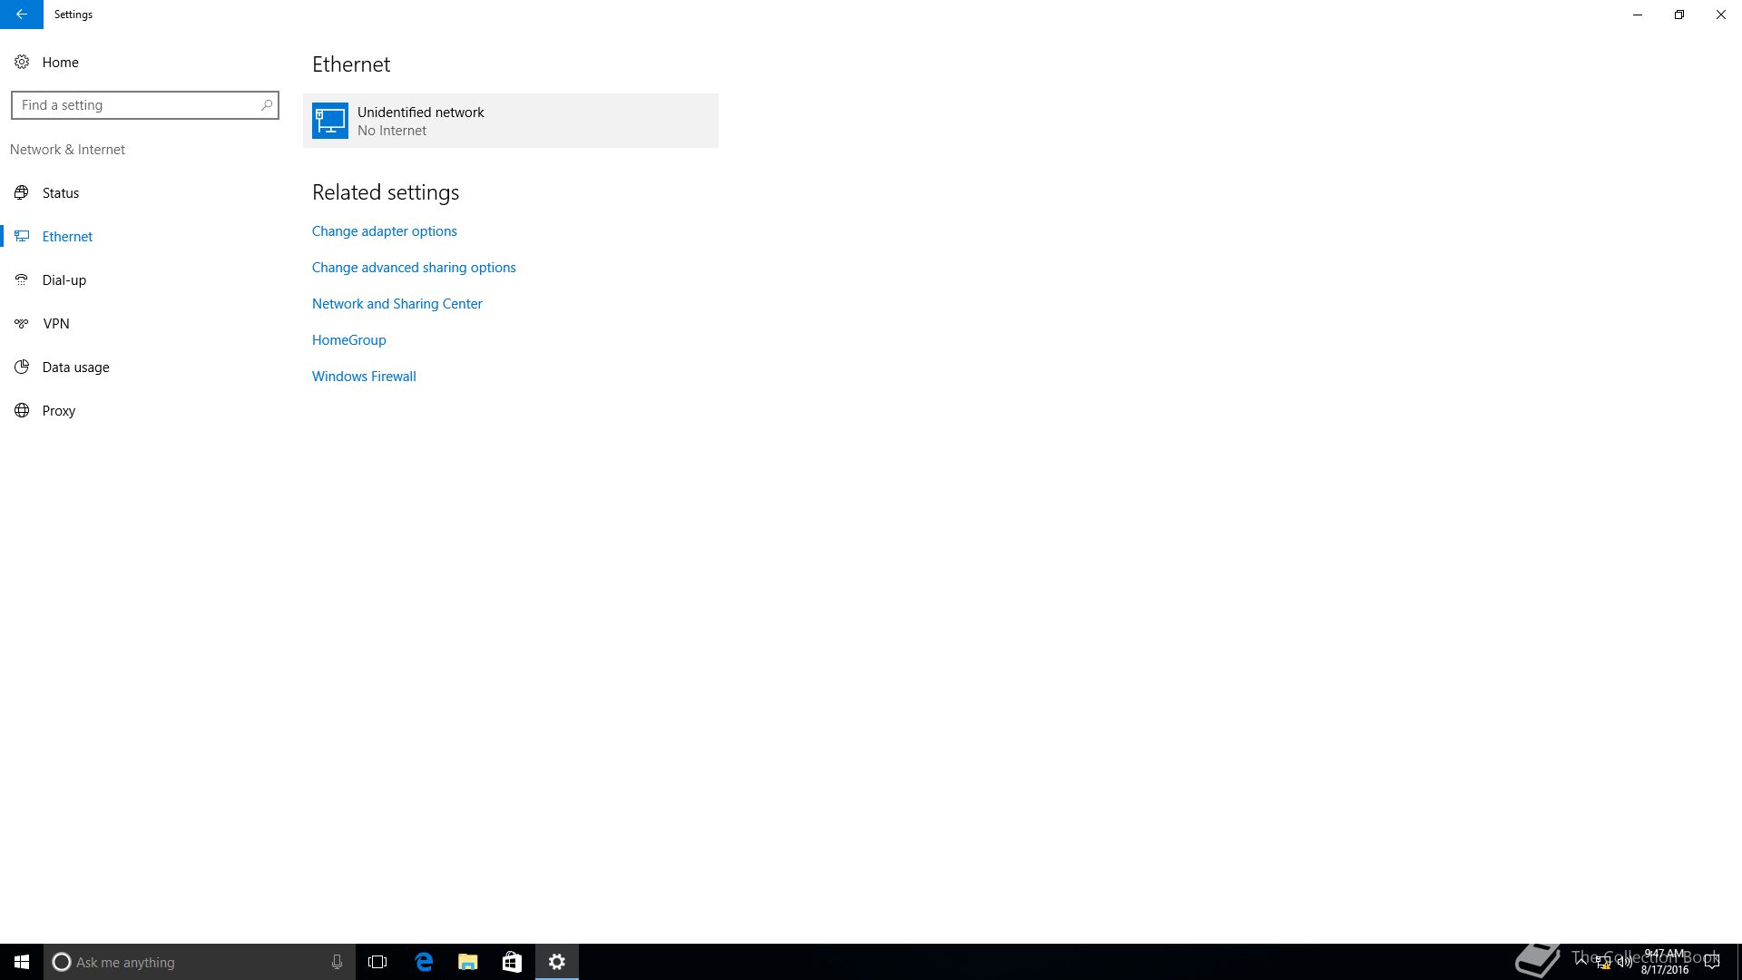Open File Explorer from the taskbar
This screenshot has width=1742, height=980.
point(467,962)
